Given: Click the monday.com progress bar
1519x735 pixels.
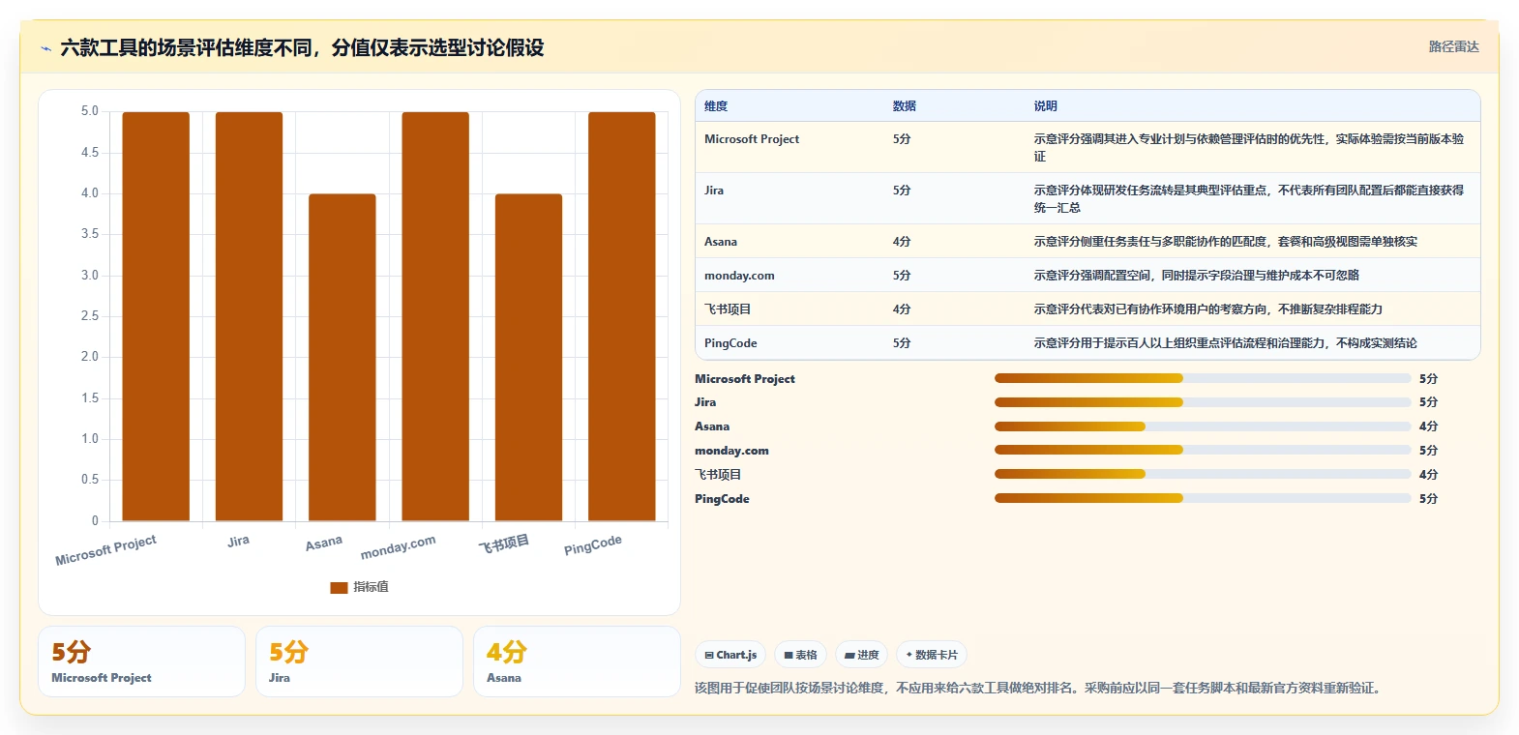Looking at the screenshot, I should point(1203,450).
